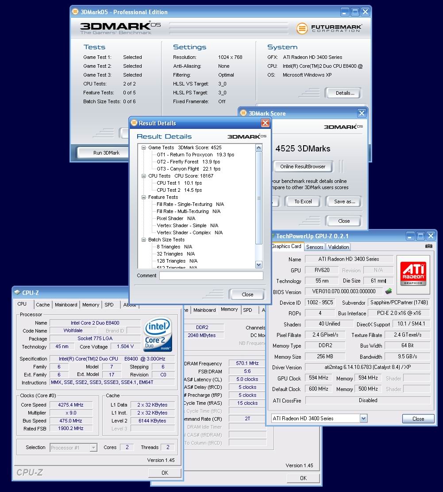This screenshot has width=443, height=492.
Task: Open the Processor #1 selection dropdown
Action: 93,447
